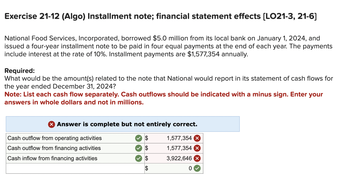The height and width of the screenshot is (192, 348).
Task: Click the green checkmark beside financing outflow row
Action: tap(138, 148)
